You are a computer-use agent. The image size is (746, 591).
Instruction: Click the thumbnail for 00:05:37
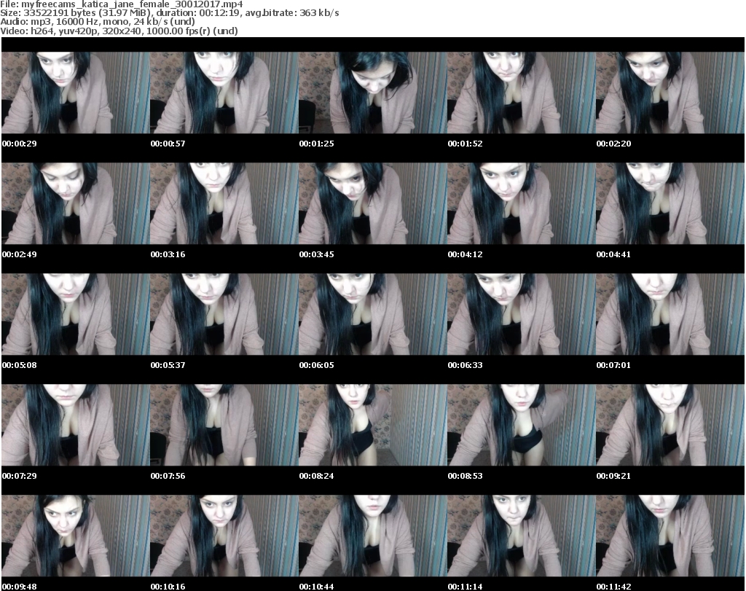pyautogui.click(x=224, y=315)
